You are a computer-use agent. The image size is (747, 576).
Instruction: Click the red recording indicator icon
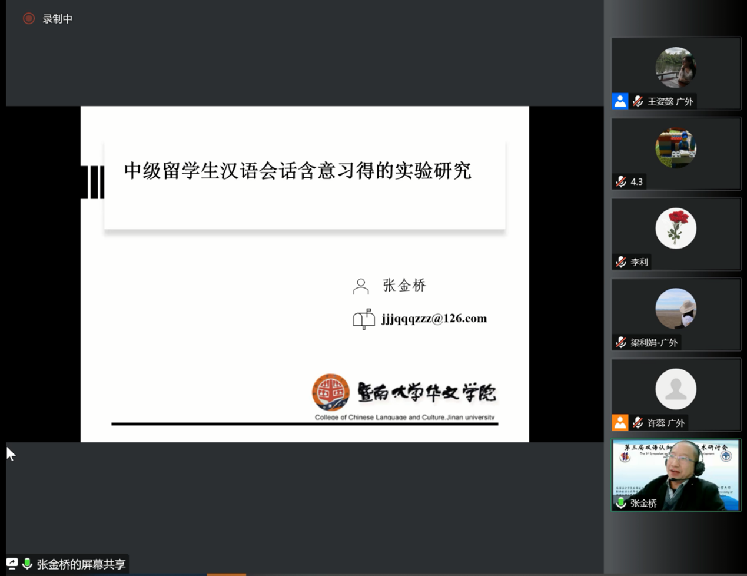point(28,19)
